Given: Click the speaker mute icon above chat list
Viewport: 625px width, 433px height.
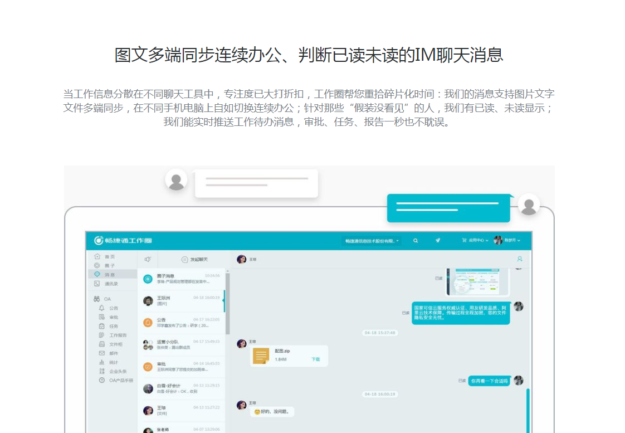Looking at the screenshot, I should coord(148,259).
